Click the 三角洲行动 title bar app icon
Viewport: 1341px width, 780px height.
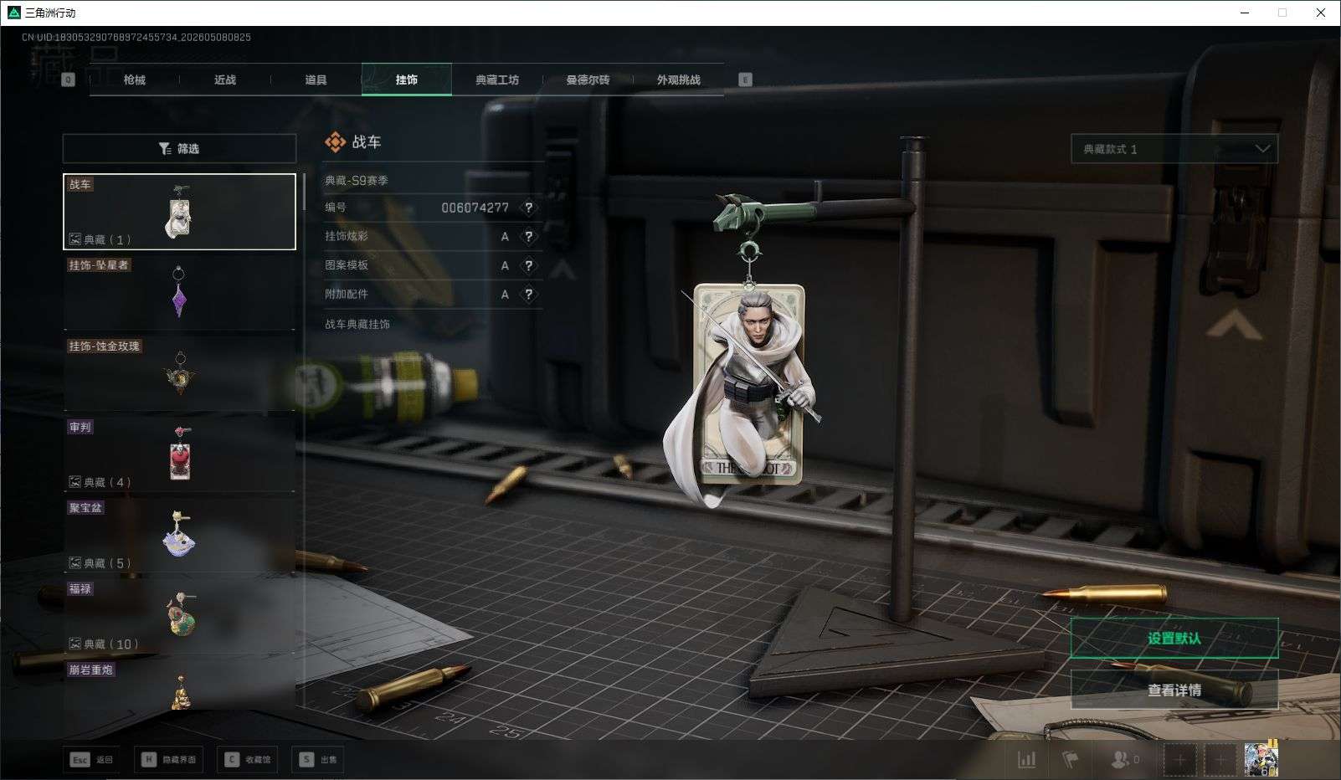click(x=13, y=13)
